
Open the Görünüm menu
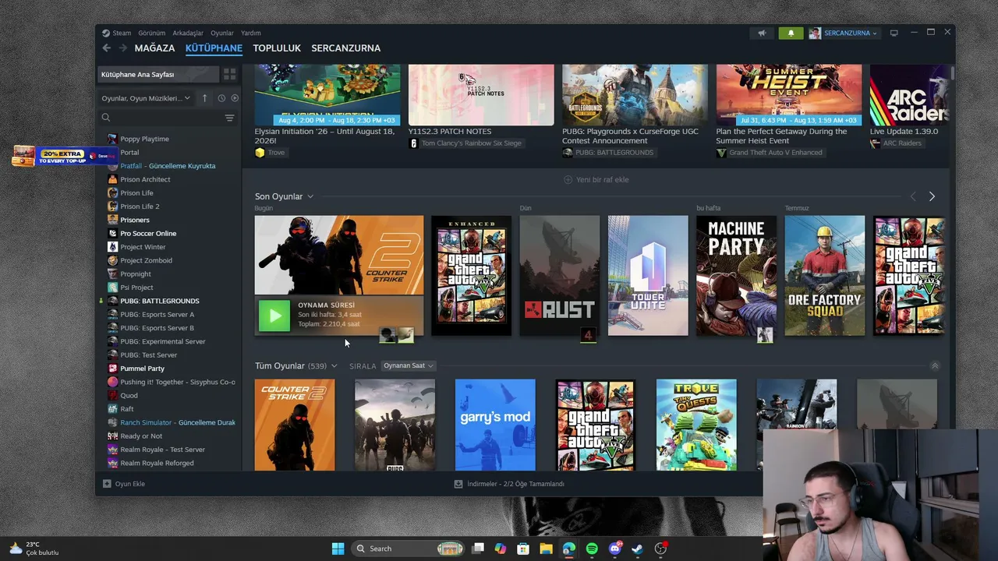tap(152, 33)
